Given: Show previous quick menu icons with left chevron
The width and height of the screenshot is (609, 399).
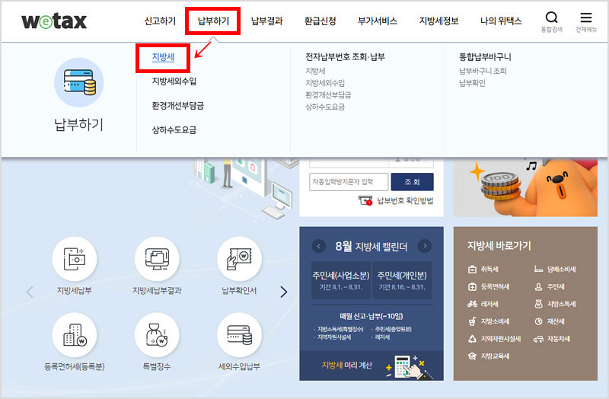Looking at the screenshot, I should [30, 292].
